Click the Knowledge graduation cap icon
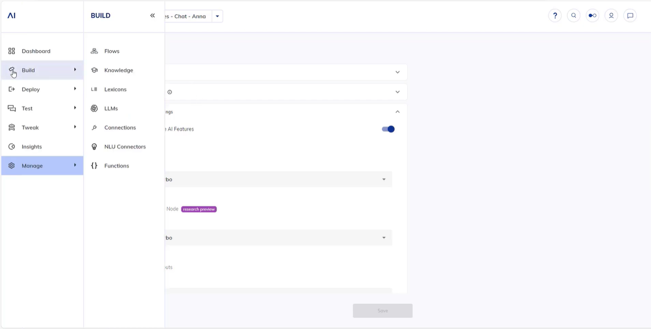The width and height of the screenshot is (651, 329). 94,70
